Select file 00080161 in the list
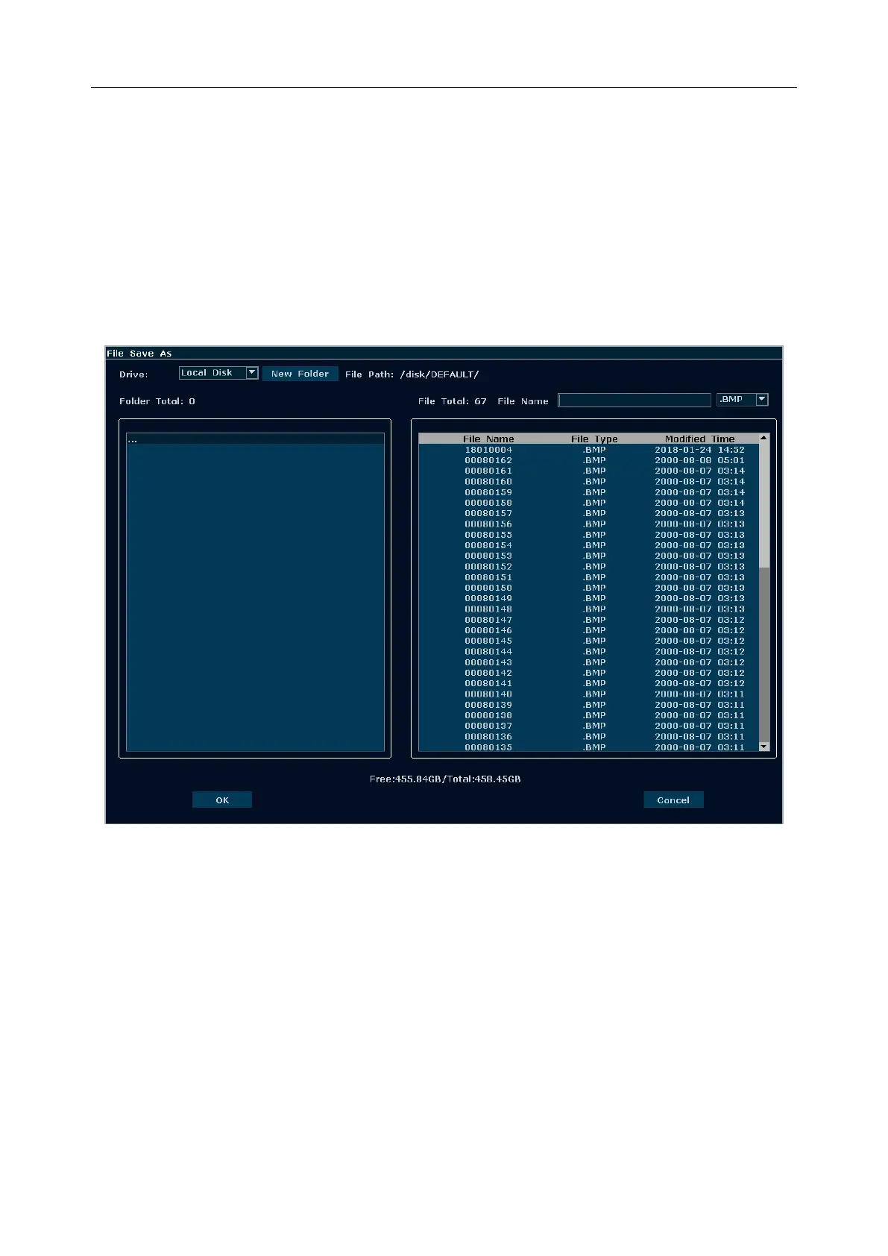The height and width of the screenshot is (1256, 888). point(588,471)
